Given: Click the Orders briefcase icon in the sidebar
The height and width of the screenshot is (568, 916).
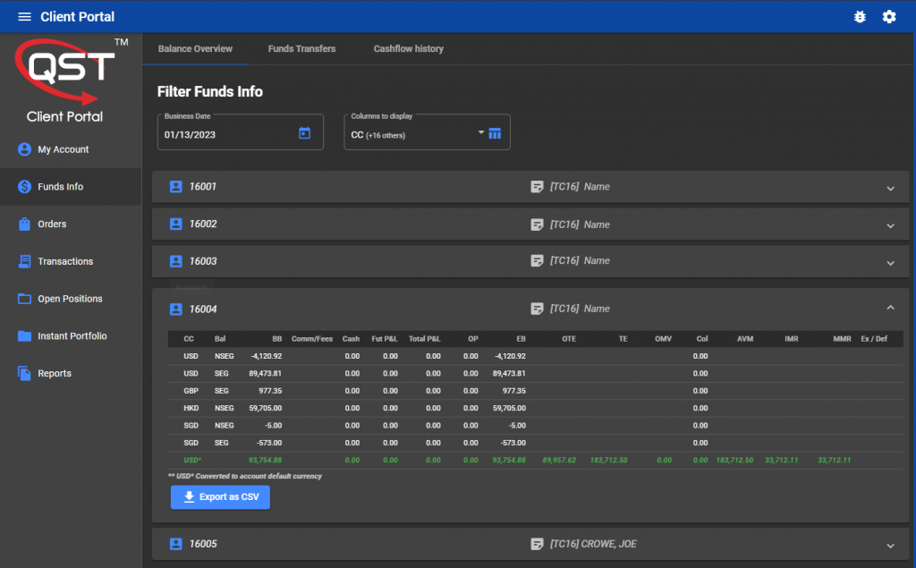Looking at the screenshot, I should tap(22, 224).
